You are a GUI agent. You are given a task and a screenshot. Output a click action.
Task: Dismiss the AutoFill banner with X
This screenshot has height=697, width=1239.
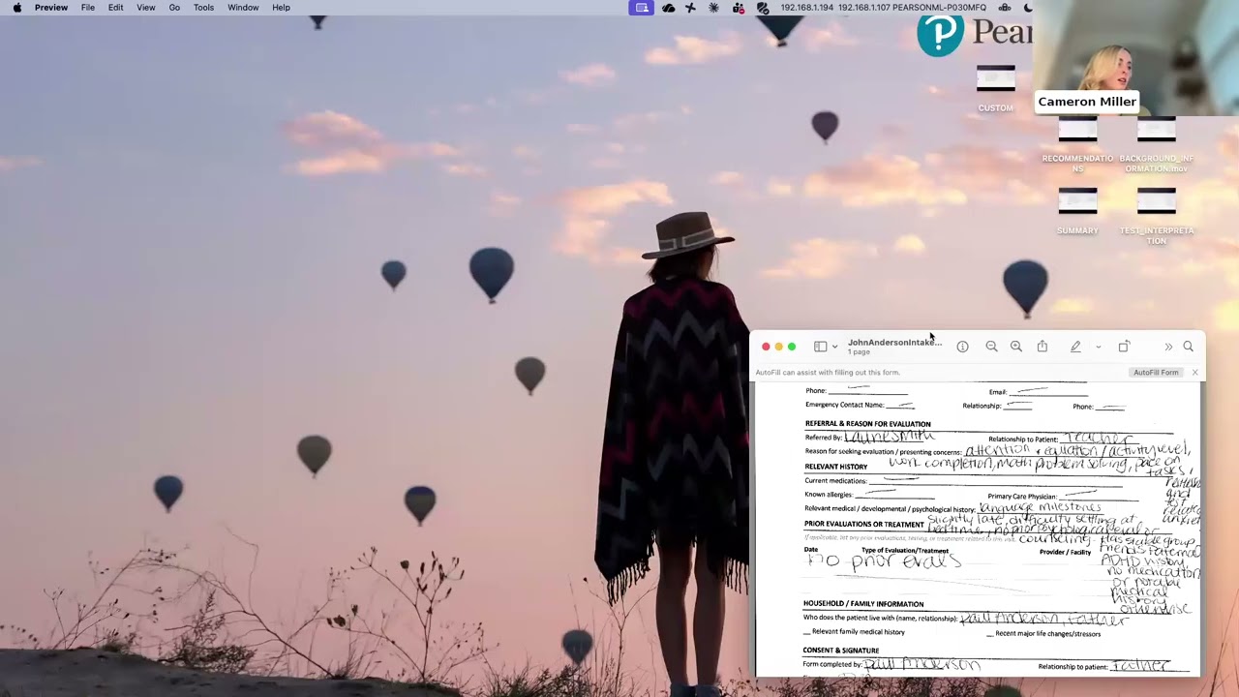point(1194,373)
